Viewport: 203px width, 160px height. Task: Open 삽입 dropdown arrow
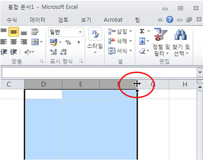[131, 31]
